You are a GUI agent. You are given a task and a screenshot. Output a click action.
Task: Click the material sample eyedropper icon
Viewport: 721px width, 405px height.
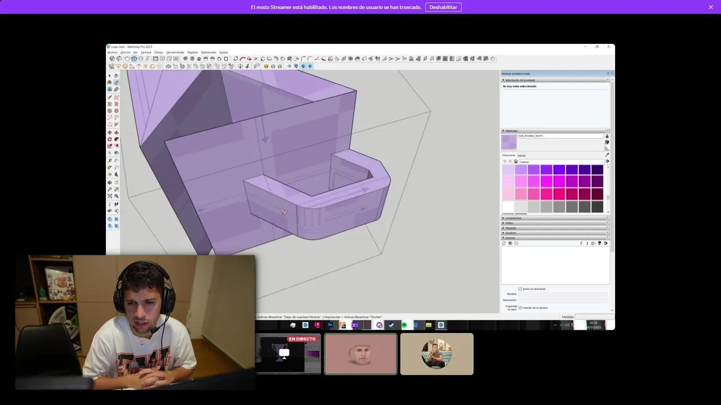click(607, 155)
